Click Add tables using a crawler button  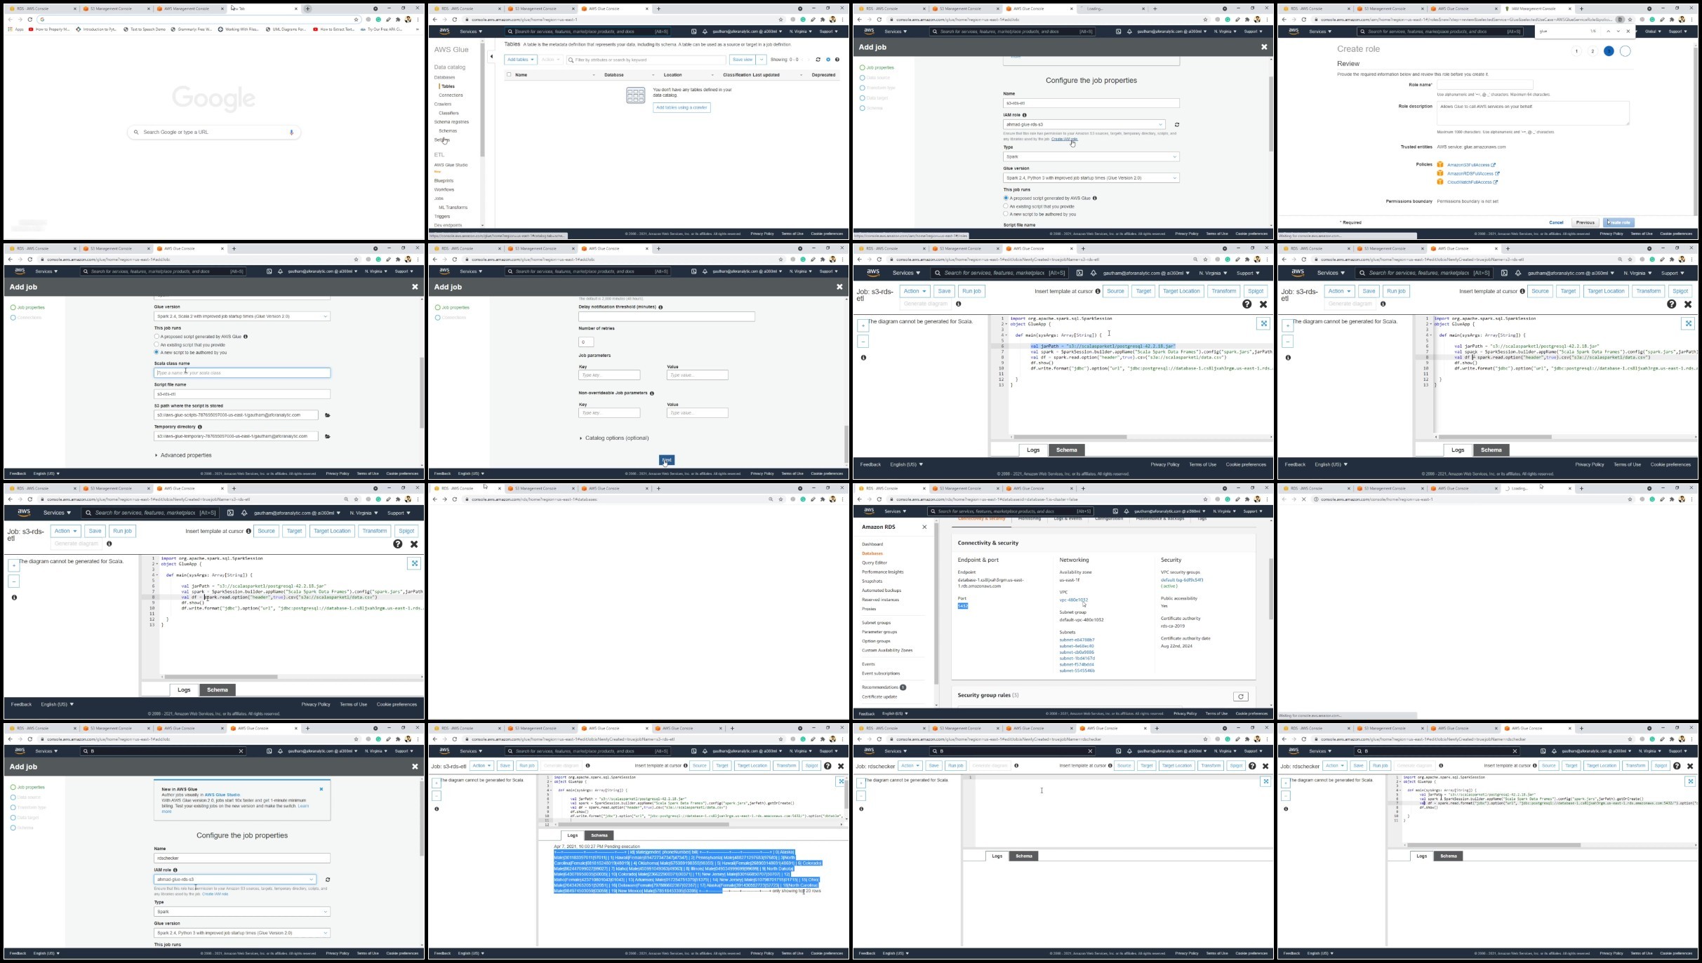(682, 108)
